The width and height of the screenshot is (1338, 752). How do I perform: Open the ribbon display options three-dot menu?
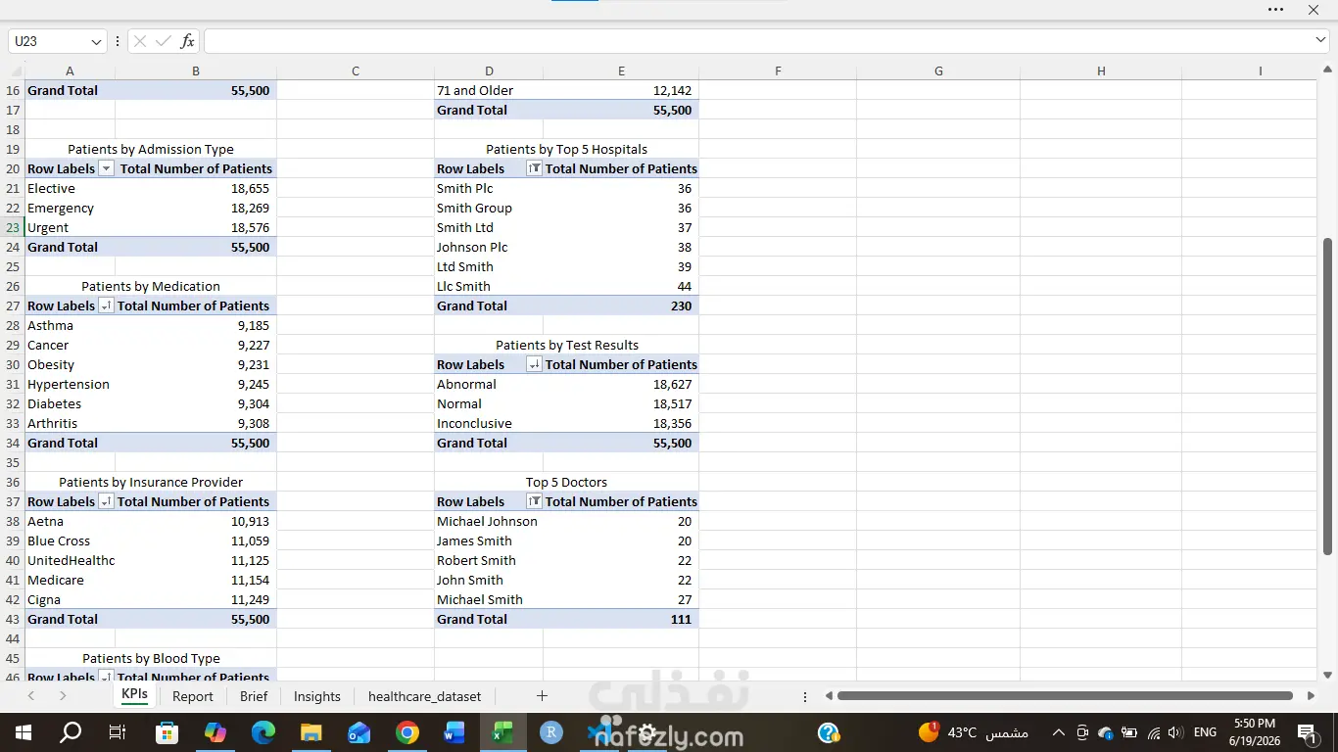click(x=1275, y=9)
